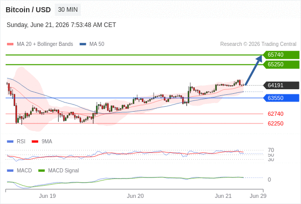301x204 pixels.
Task: Click the Jun 29 date axis label
Action: point(258,196)
